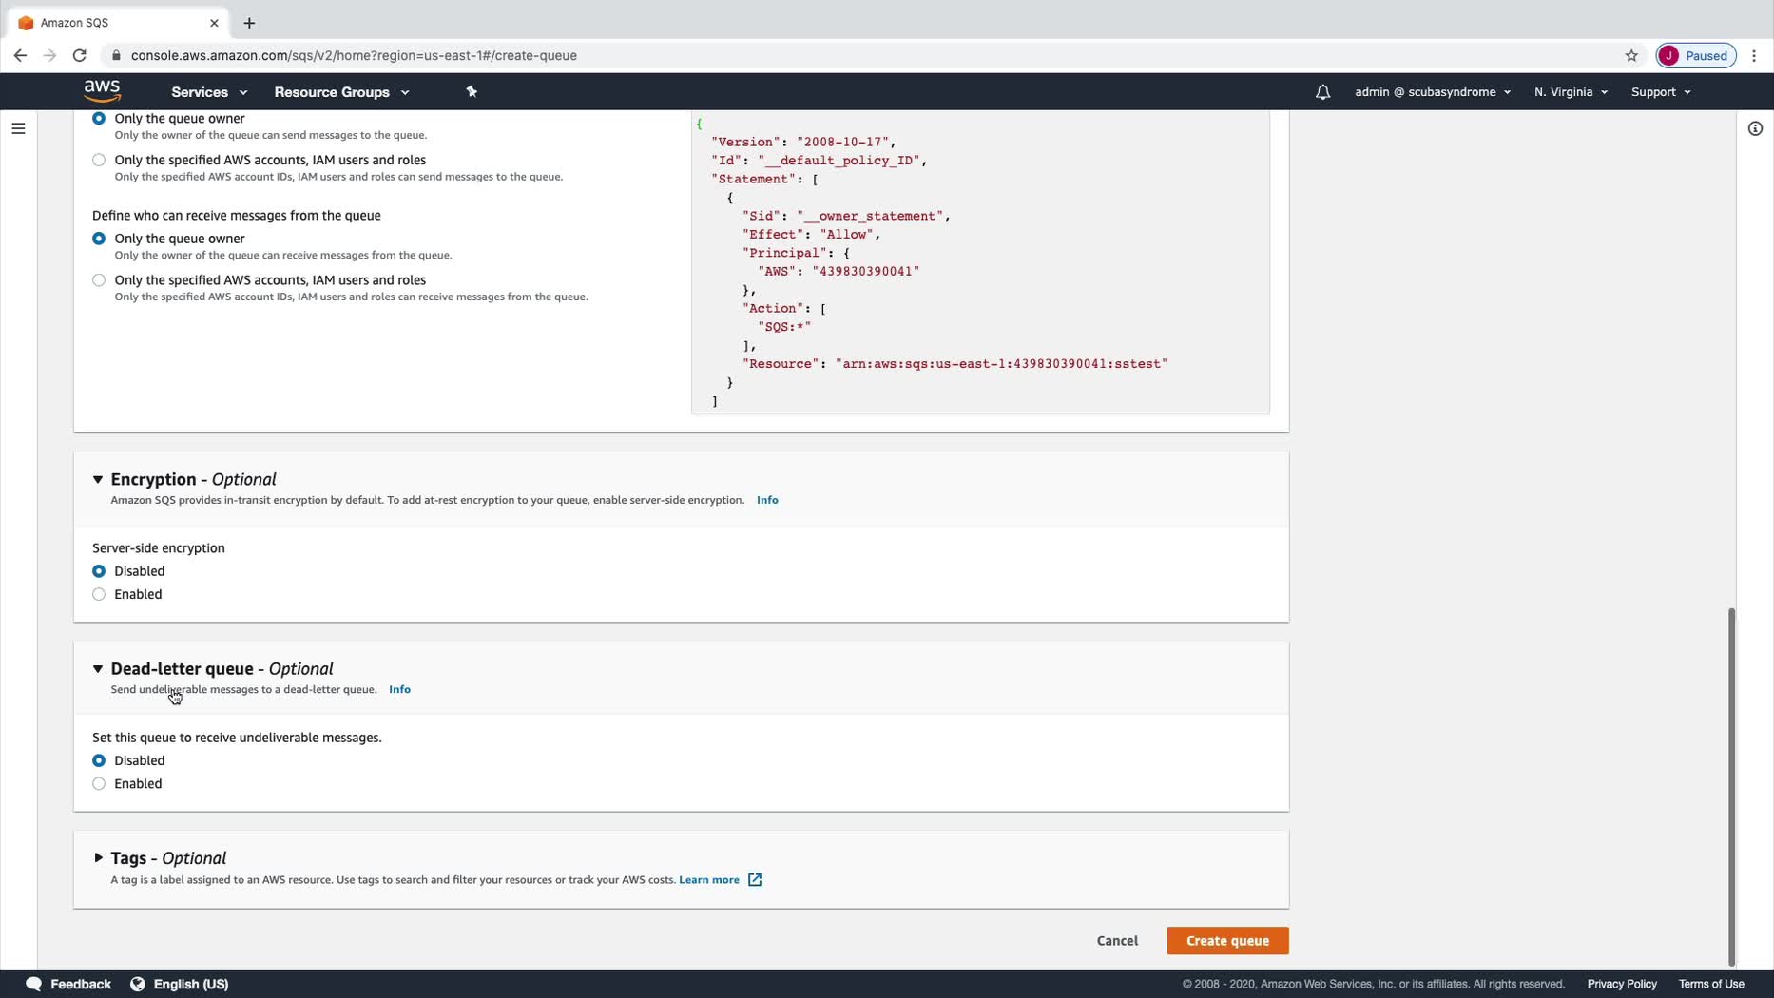This screenshot has width=1774, height=998.
Task: Collapse the Dead-letter queue section
Action: tap(98, 669)
